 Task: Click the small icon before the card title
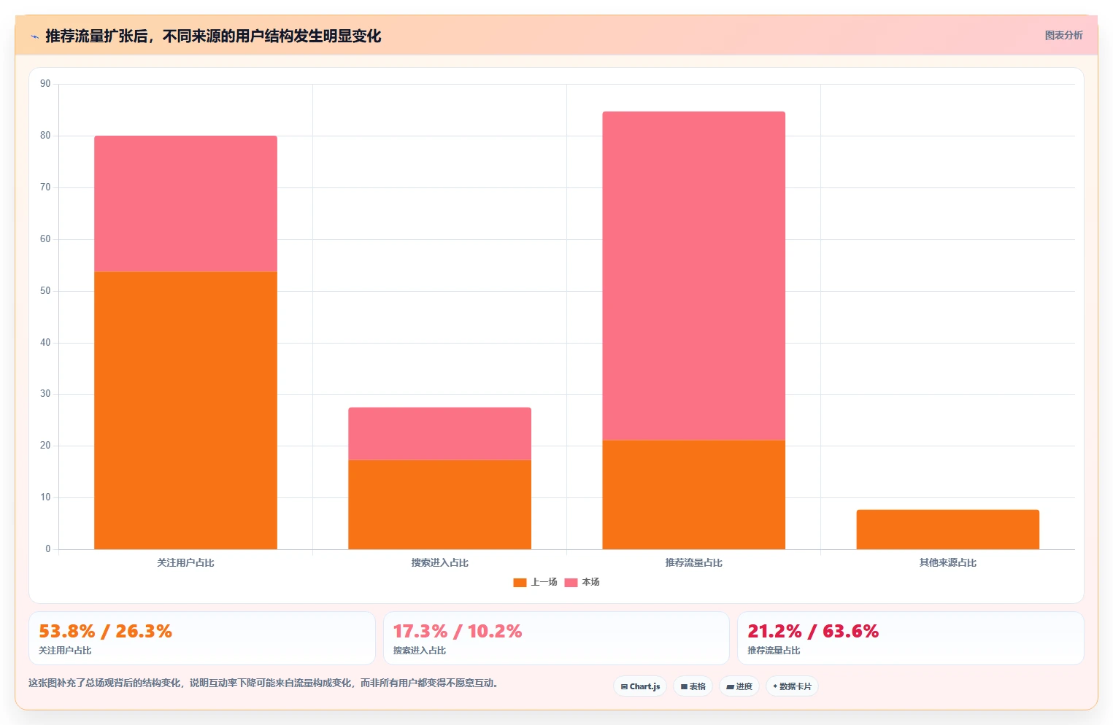34,36
